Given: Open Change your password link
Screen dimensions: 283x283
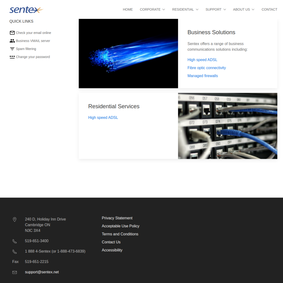Looking at the screenshot, I should tap(33, 57).
